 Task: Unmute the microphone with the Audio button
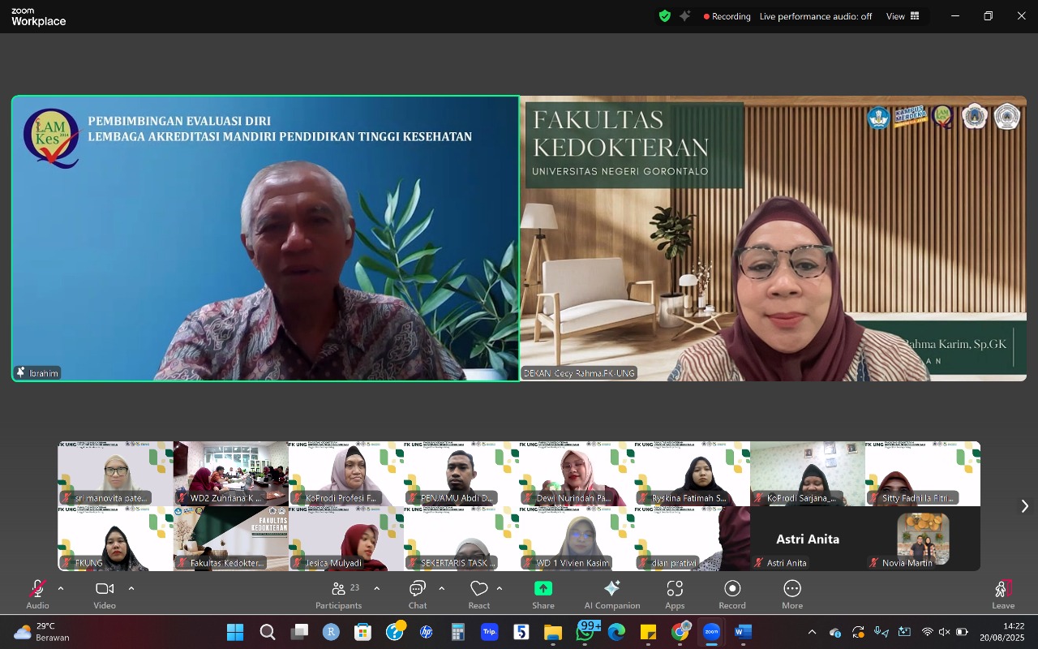coord(37,595)
